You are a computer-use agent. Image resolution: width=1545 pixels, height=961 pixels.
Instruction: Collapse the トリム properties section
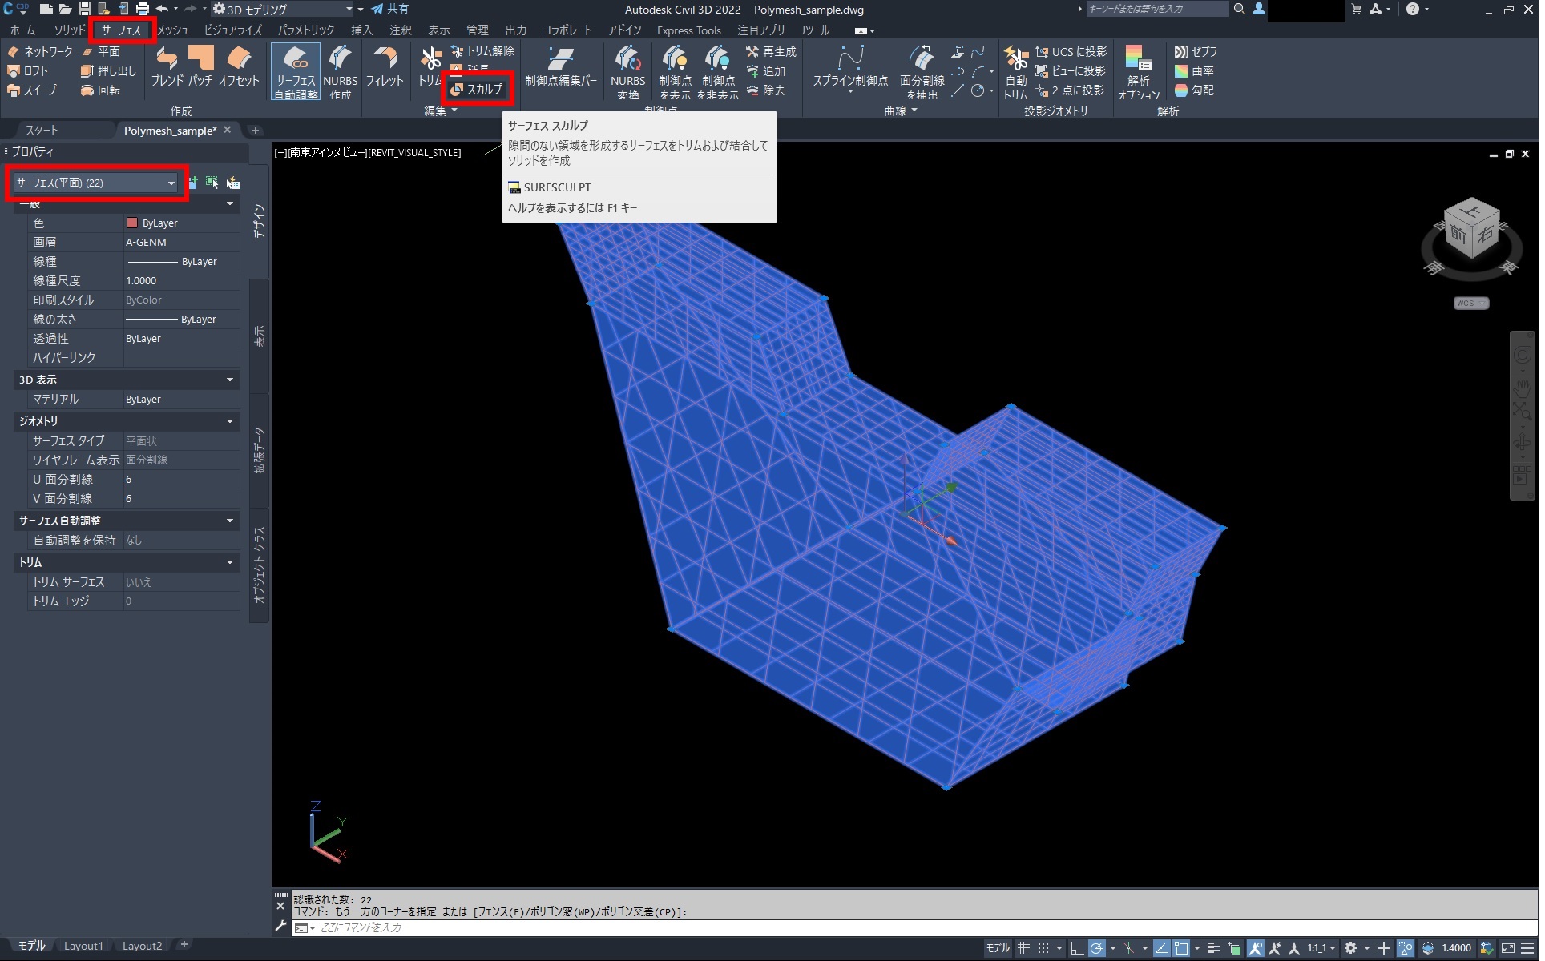(231, 564)
